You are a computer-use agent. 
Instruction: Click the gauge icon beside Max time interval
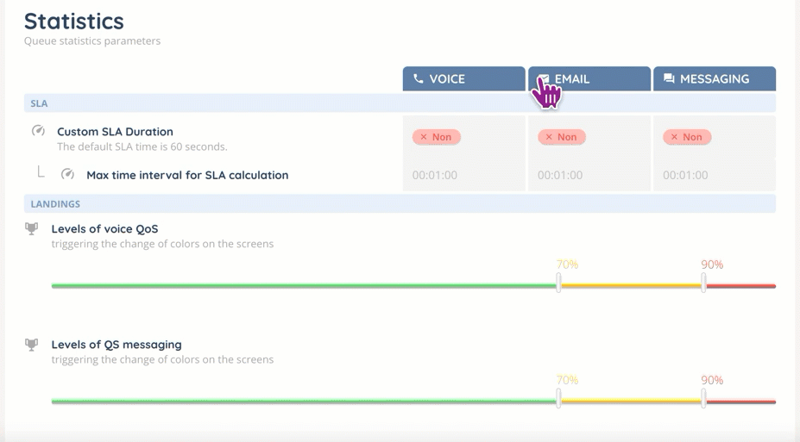pyautogui.click(x=67, y=174)
